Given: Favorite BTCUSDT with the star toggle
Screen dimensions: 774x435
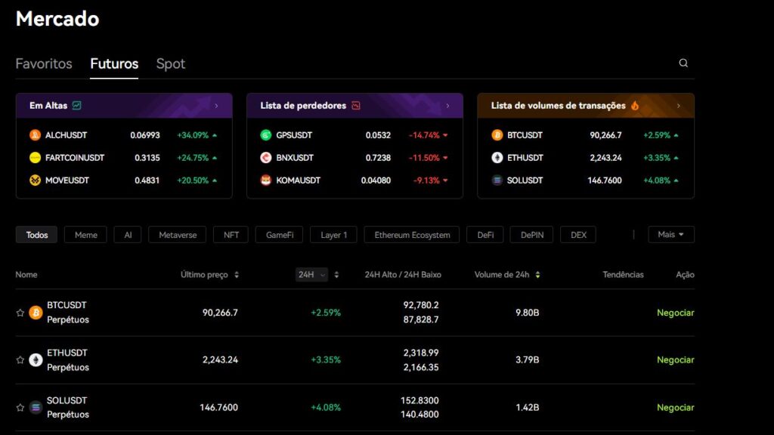Looking at the screenshot, I should pos(20,313).
